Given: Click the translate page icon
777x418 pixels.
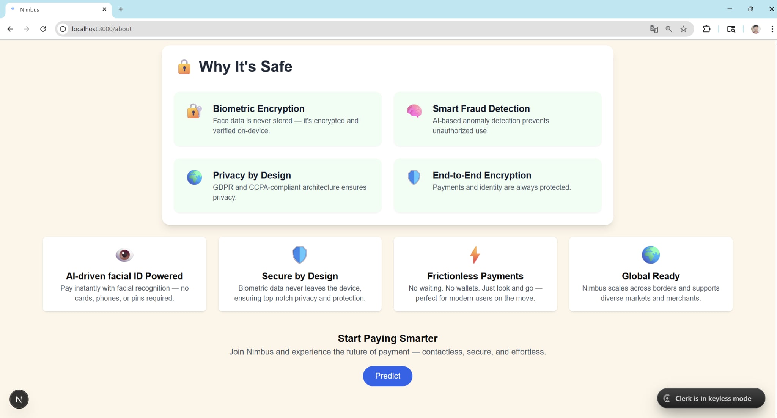Looking at the screenshot, I should (654, 29).
